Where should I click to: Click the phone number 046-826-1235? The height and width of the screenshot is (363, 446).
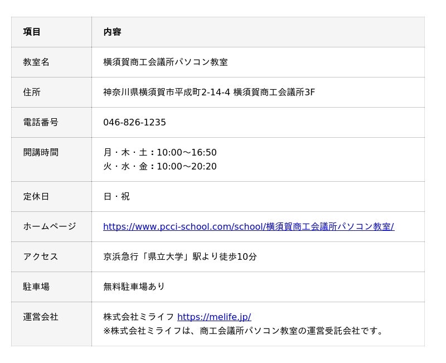click(134, 122)
